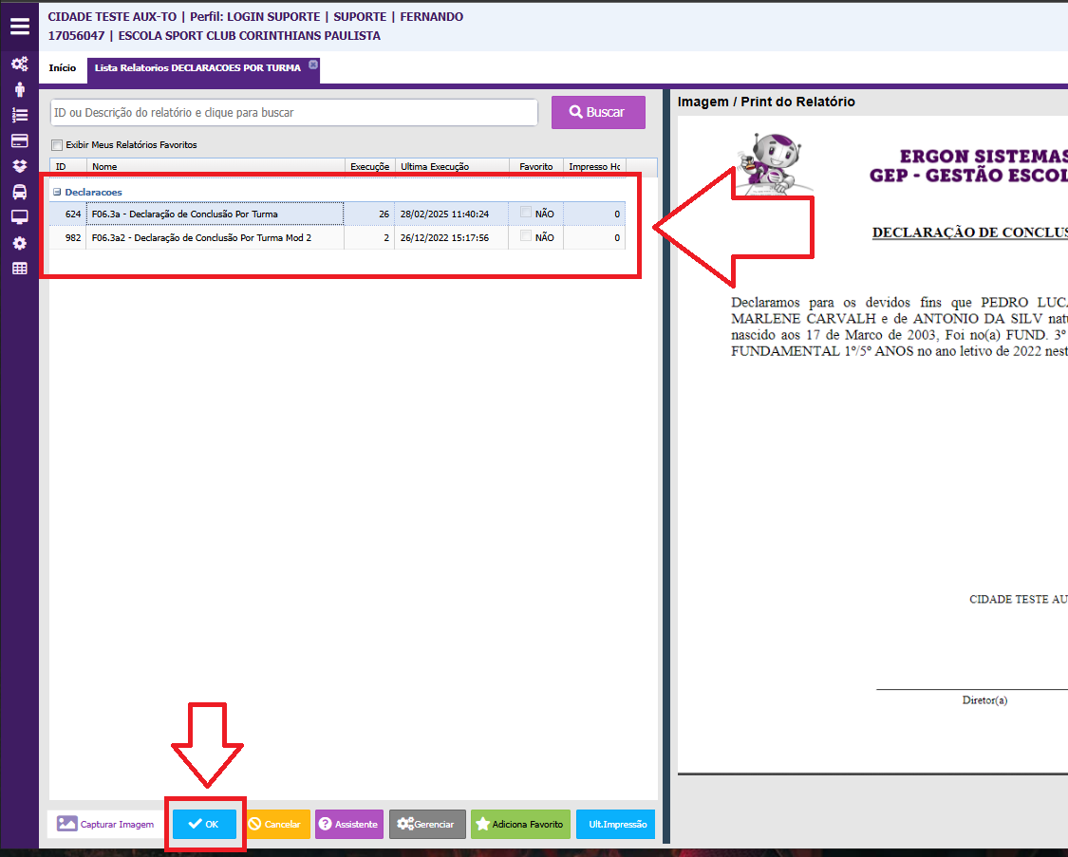
Task: Click the report search input field
Action: 294,112
